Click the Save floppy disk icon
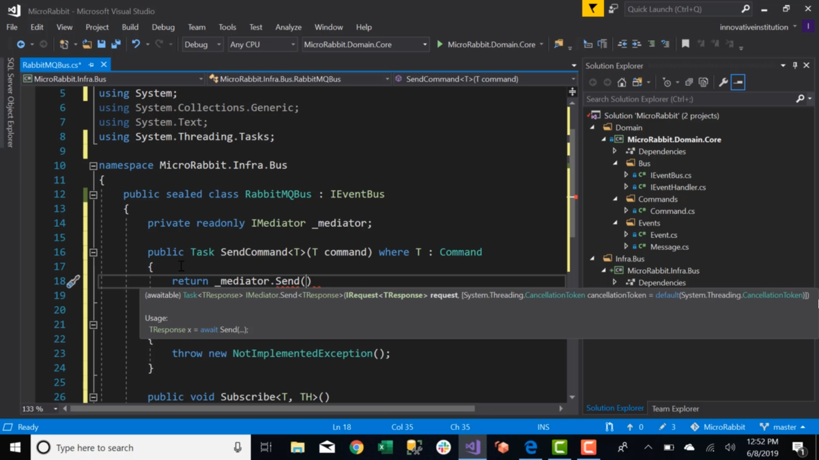The height and width of the screenshot is (460, 819). point(101,44)
